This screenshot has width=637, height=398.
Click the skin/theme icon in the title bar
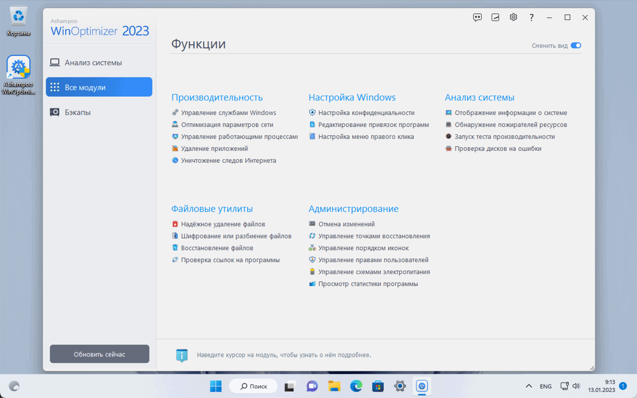tap(495, 17)
